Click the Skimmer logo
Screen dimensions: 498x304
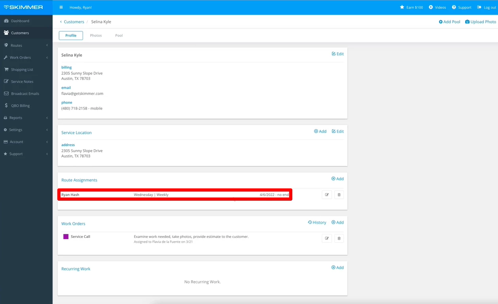(23, 7)
